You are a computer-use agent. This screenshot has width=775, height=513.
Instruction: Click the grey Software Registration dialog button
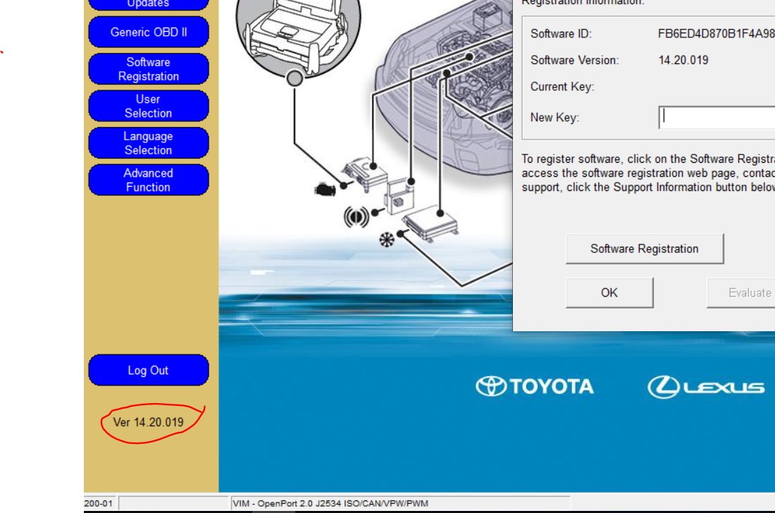pos(645,249)
